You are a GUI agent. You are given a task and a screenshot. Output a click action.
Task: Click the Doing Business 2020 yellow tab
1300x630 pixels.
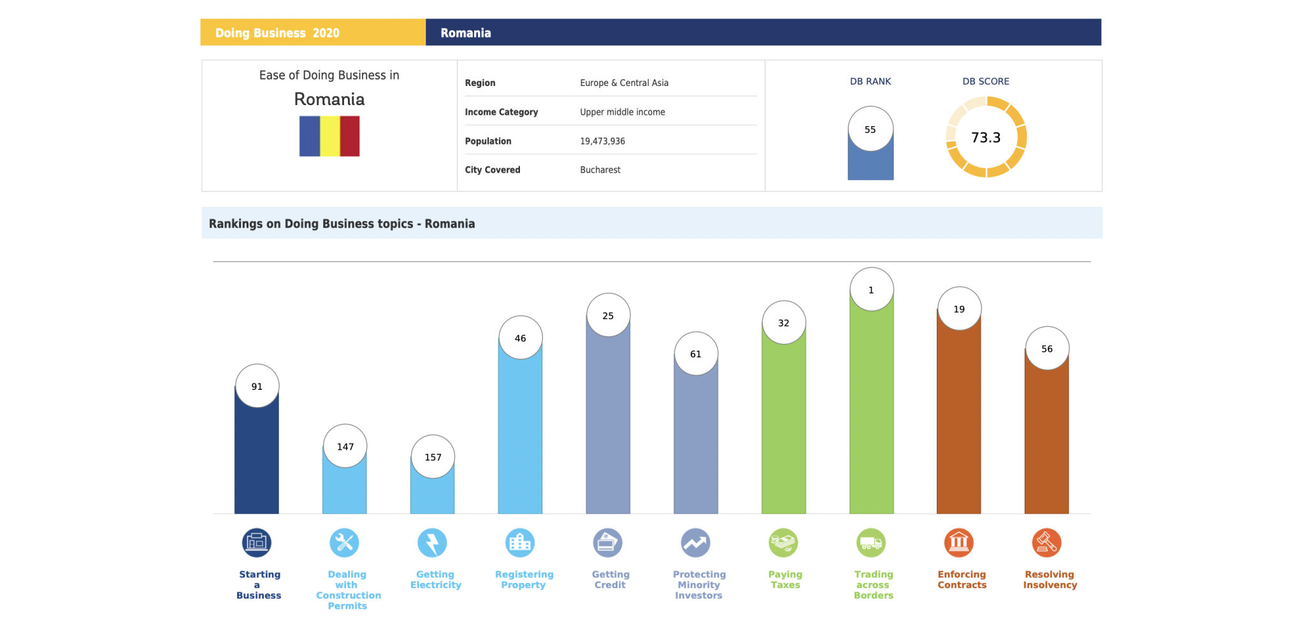[x=312, y=32]
